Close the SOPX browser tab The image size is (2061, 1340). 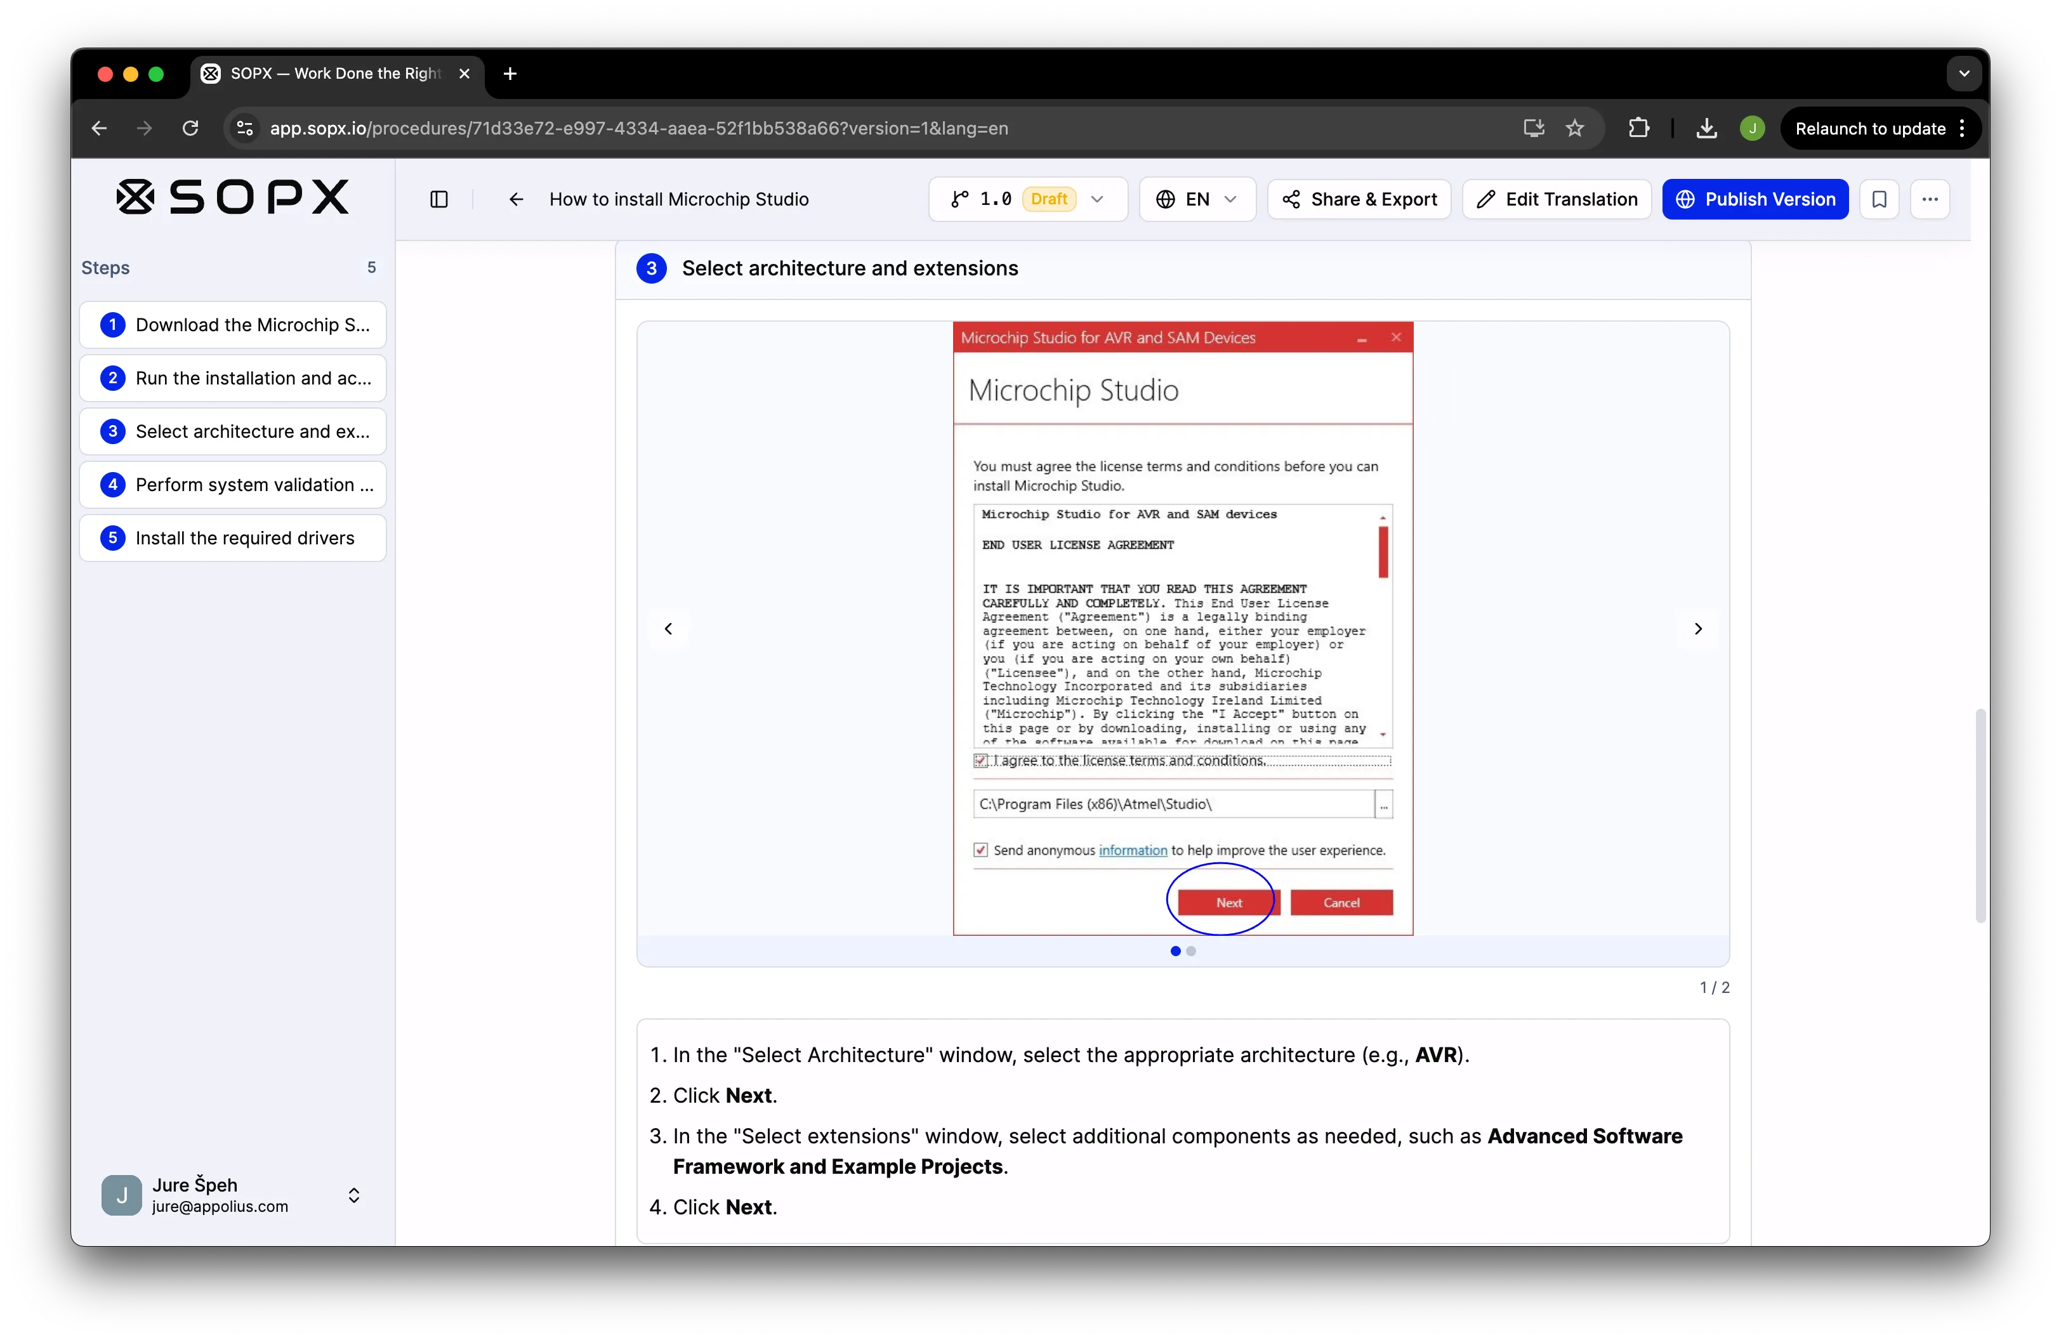464,74
